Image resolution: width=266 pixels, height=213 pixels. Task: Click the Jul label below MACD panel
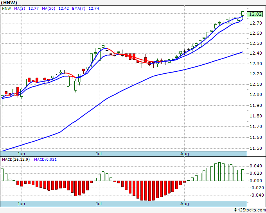(x=99, y=204)
